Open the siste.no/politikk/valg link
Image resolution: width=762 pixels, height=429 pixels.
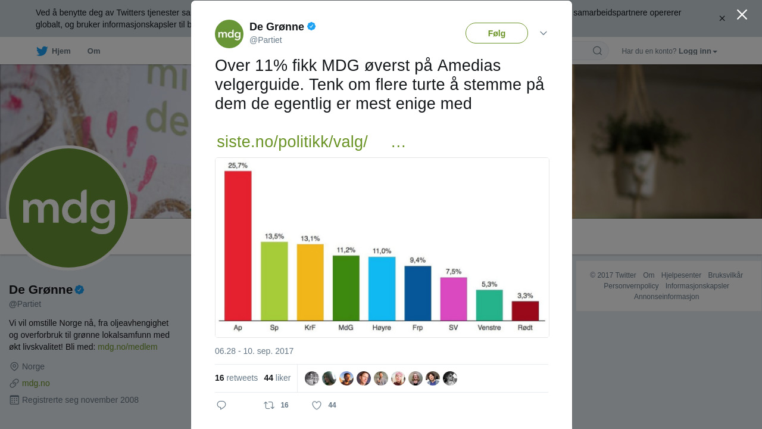point(292,142)
